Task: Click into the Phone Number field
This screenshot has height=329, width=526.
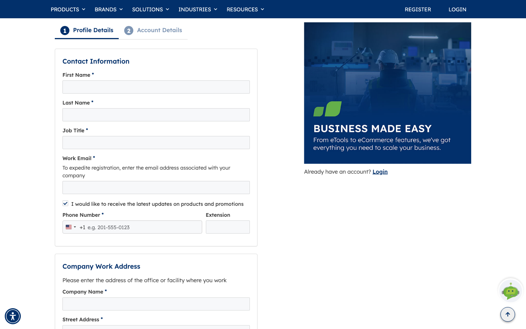Action: tap(132, 227)
